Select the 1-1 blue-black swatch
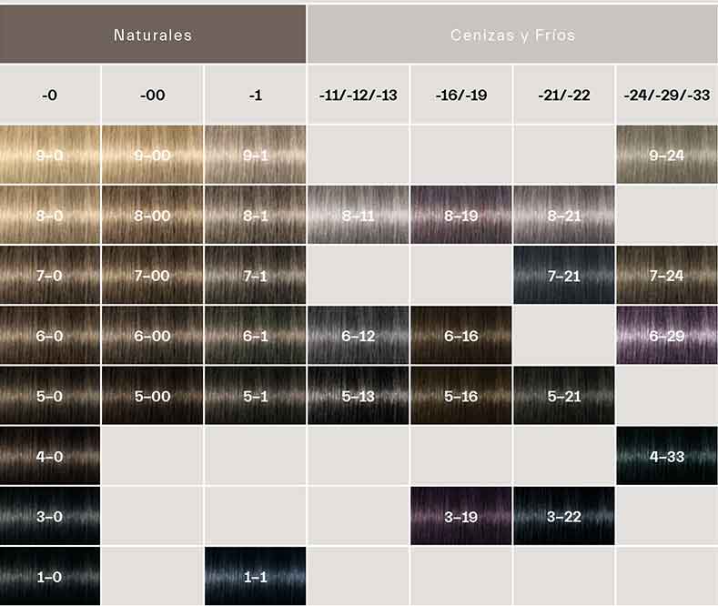 [255, 576]
